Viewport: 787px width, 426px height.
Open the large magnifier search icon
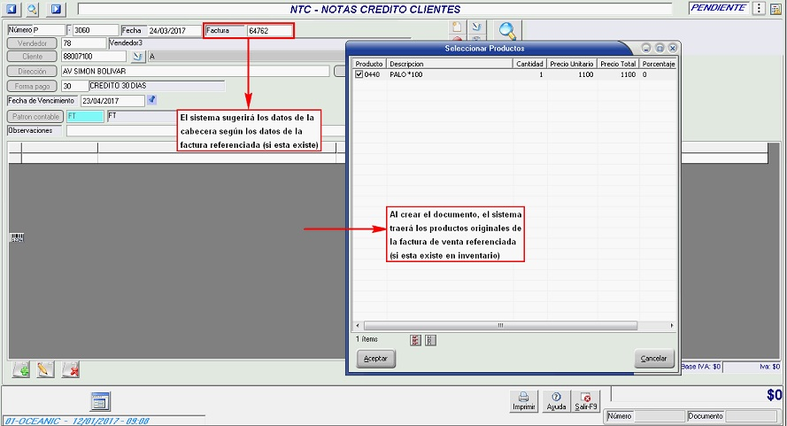507,31
